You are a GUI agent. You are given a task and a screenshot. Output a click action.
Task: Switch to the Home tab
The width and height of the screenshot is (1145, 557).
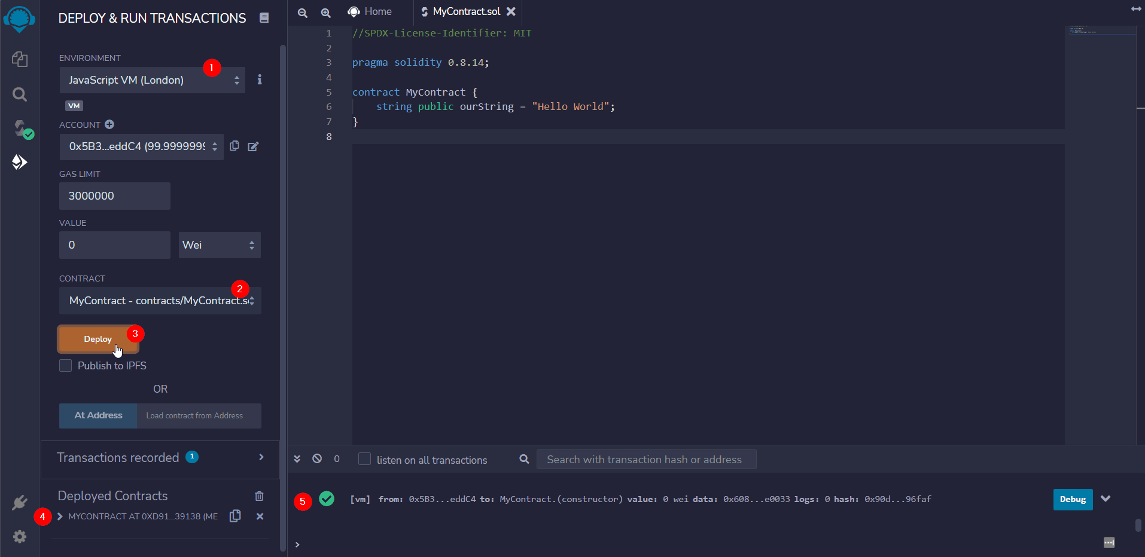pos(370,12)
